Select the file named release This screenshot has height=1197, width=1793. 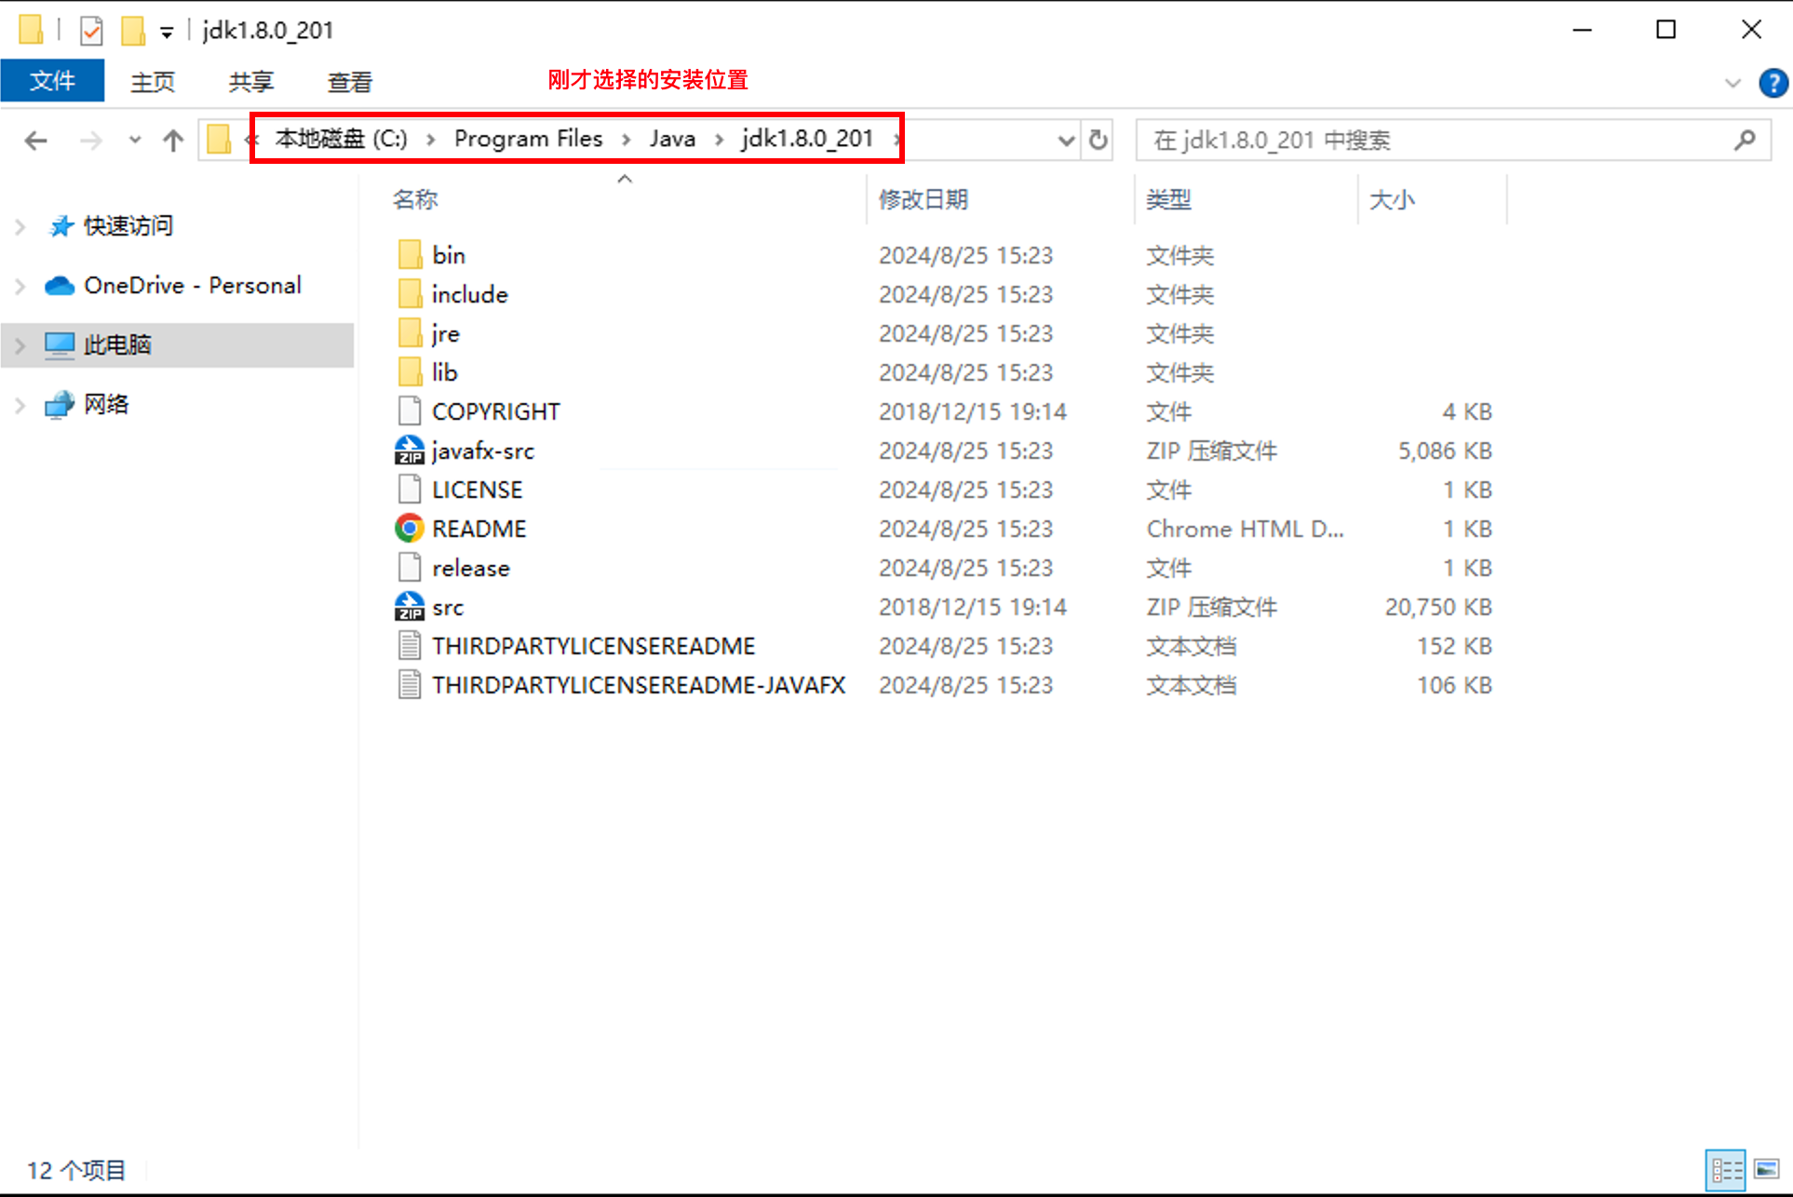click(x=471, y=568)
